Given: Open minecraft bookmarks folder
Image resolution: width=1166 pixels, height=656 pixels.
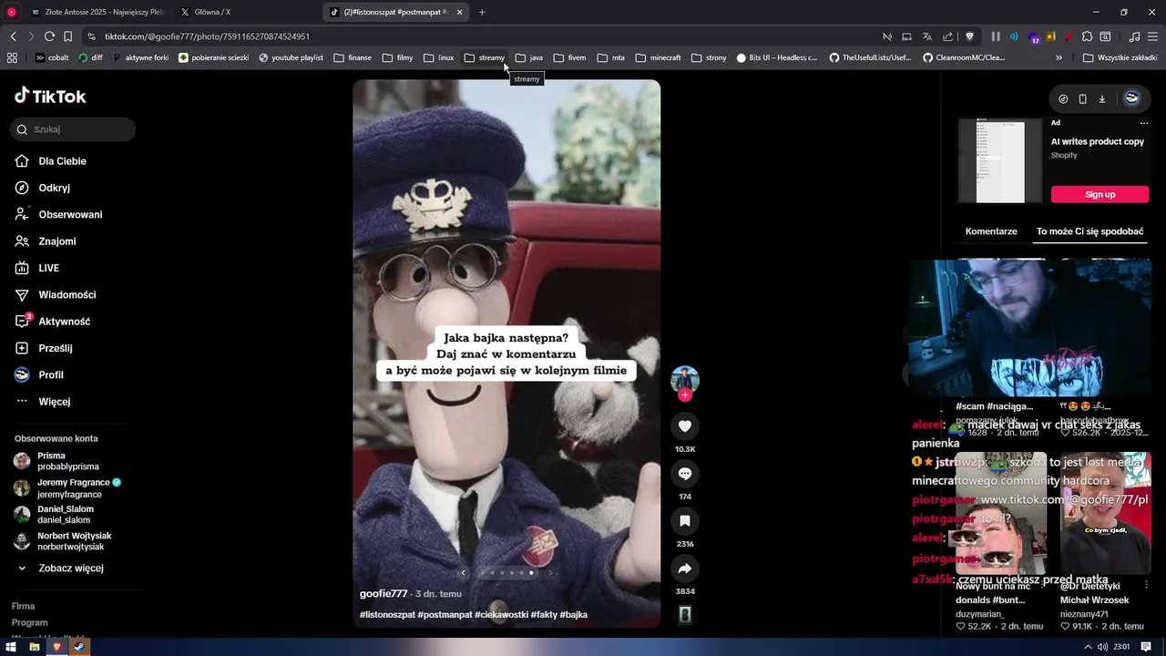Looking at the screenshot, I should (x=658, y=57).
